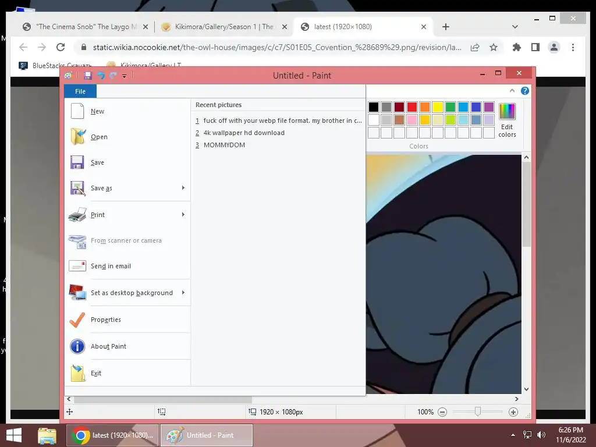Click the Chrome share page icon
The height and width of the screenshot is (447, 596).
[475, 48]
